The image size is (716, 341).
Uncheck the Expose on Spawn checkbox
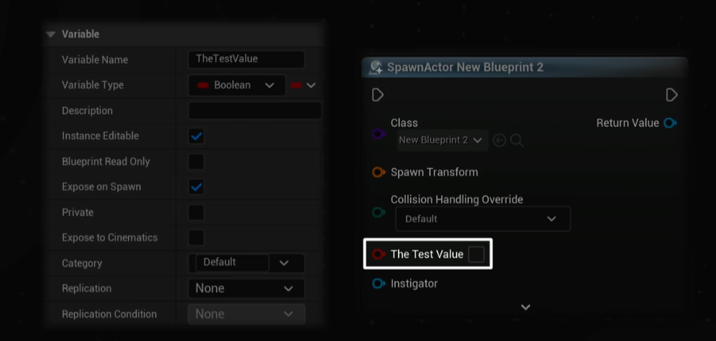tap(196, 187)
